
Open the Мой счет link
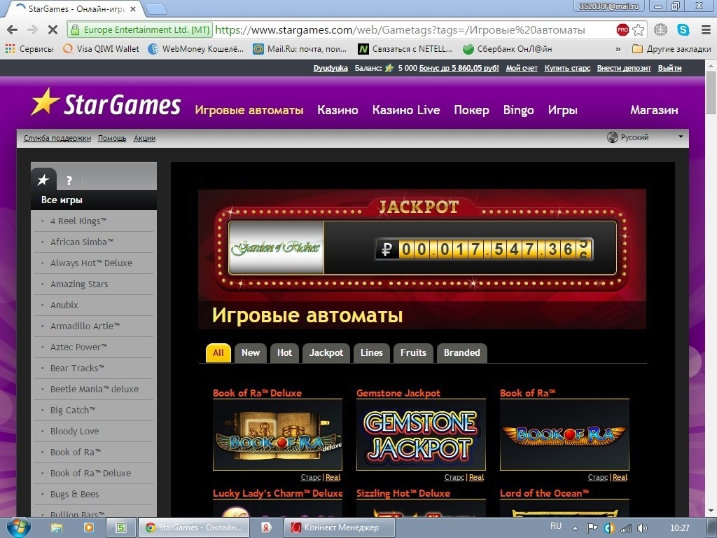pyautogui.click(x=522, y=68)
